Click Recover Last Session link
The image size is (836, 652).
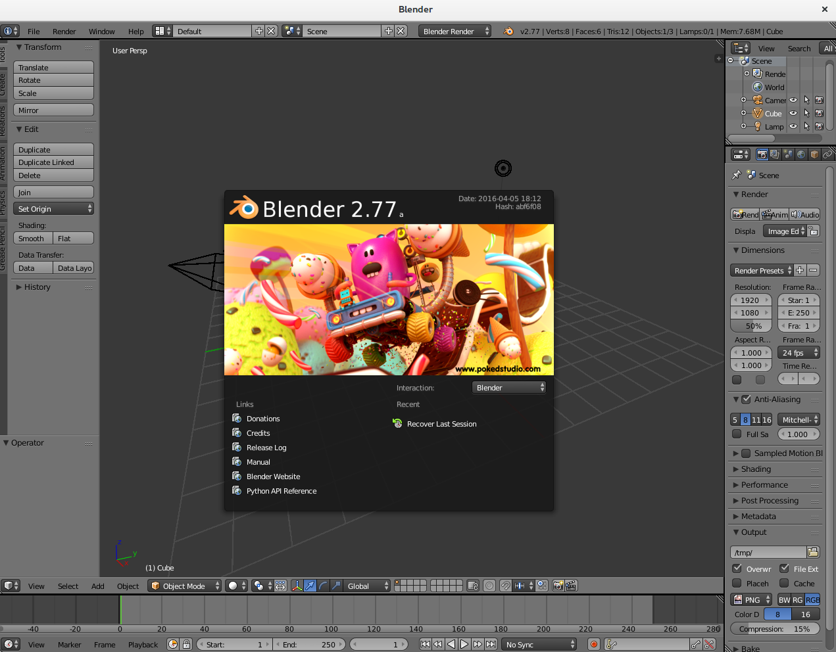[435, 424]
